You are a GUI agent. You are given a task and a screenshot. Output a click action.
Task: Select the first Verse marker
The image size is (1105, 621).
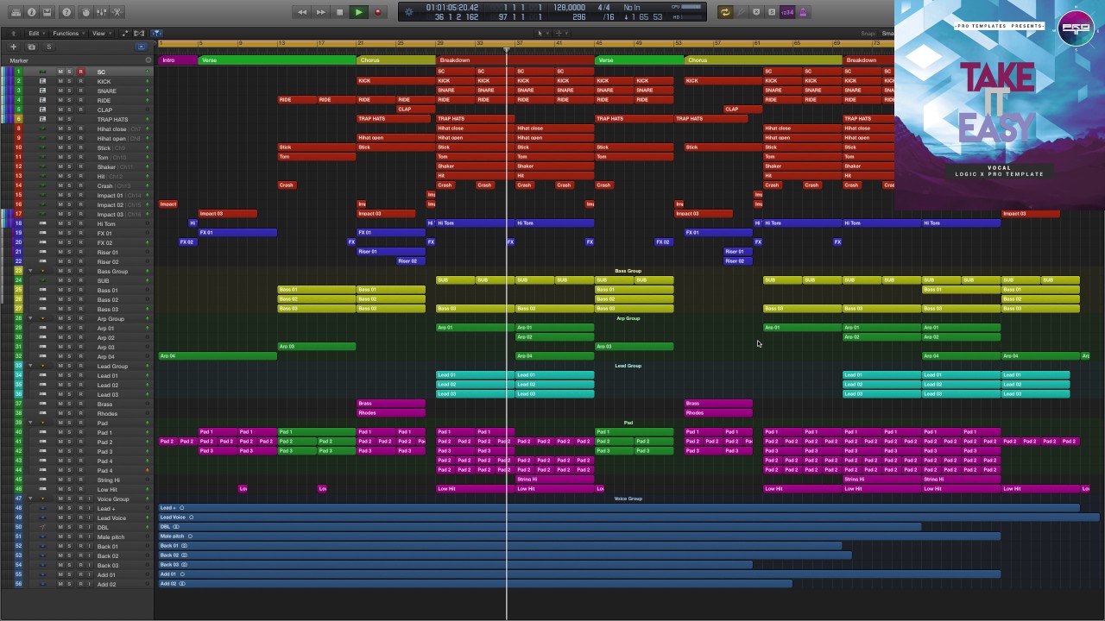coord(277,60)
